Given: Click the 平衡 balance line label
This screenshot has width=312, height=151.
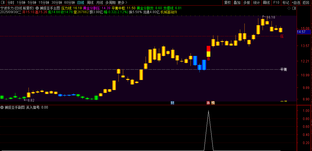Looking at the screenshot, I should pos(284,70).
